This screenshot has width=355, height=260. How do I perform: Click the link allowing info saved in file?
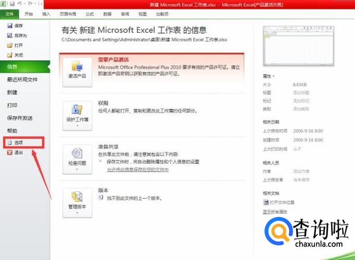click(137, 170)
